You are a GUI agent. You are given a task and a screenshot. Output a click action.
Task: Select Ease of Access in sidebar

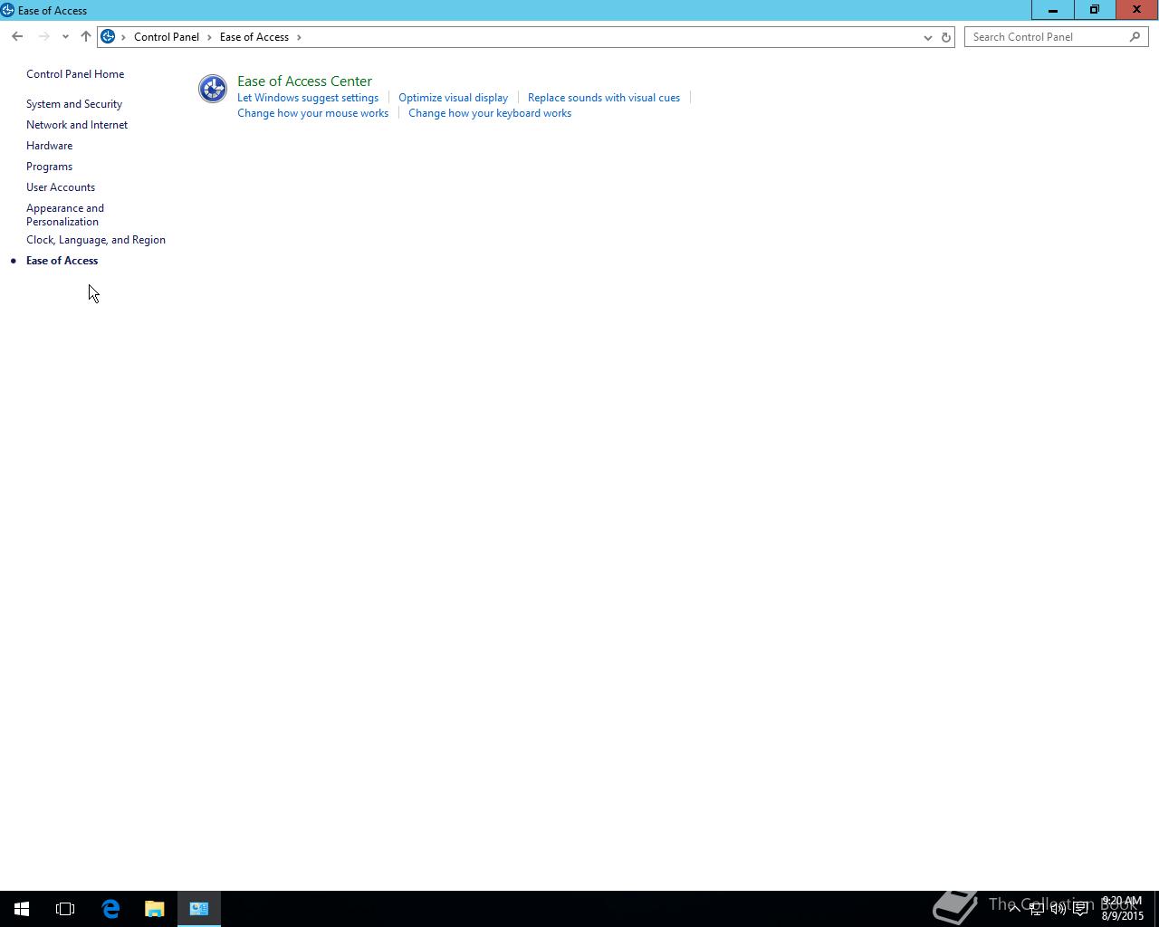point(62,261)
